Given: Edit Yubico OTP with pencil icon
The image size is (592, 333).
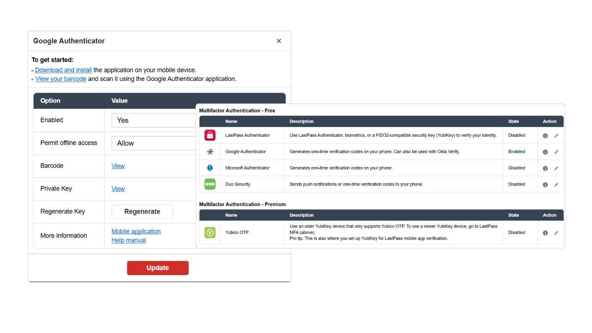Looking at the screenshot, I should [x=556, y=233].
